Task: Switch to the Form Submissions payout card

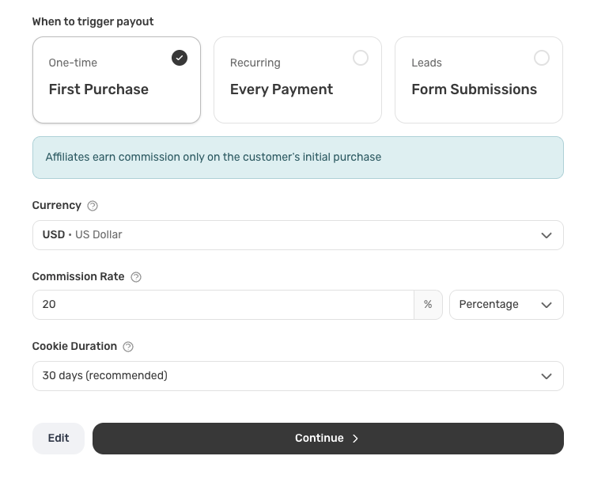Action: (x=478, y=80)
